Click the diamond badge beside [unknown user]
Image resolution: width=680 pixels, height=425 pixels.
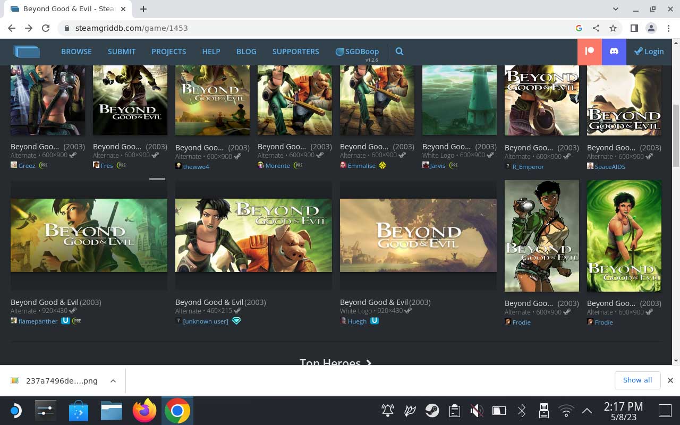tap(236, 321)
